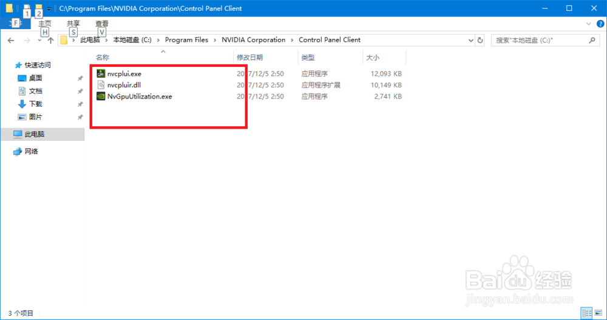Click the search magnifier icon
The width and height of the screenshot is (607, 320).
592,40
